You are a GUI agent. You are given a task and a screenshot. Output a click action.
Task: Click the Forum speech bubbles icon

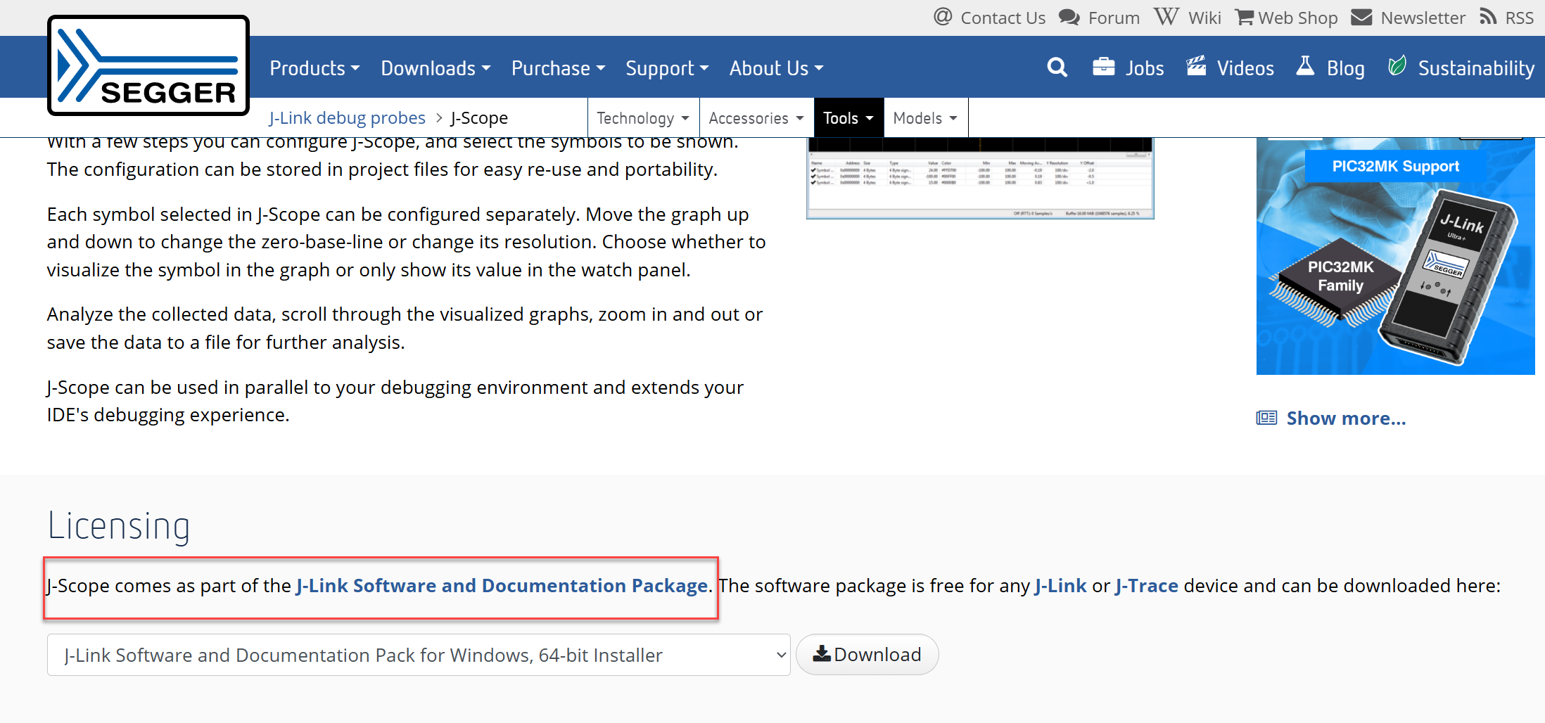pos(1069,17)
